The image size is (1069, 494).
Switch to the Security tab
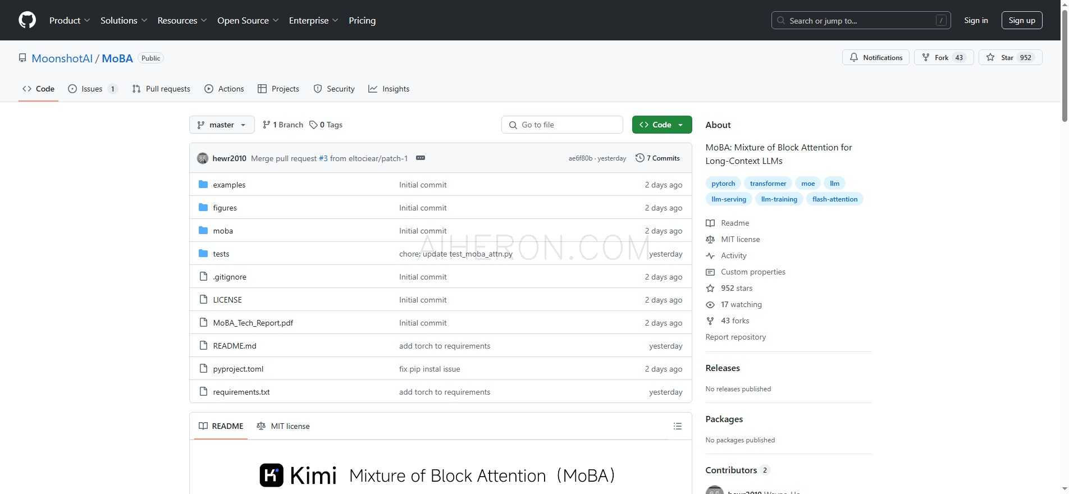click(x=334, y=89)
